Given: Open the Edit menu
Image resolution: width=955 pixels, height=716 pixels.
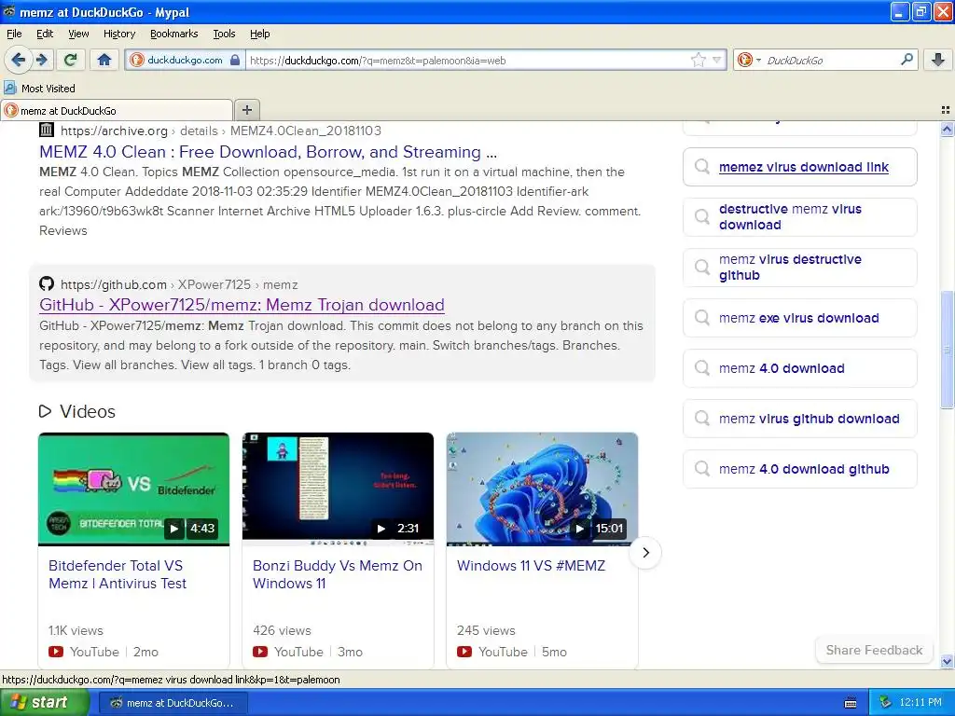Looking at the screenshot, I should tap(45, 34).
